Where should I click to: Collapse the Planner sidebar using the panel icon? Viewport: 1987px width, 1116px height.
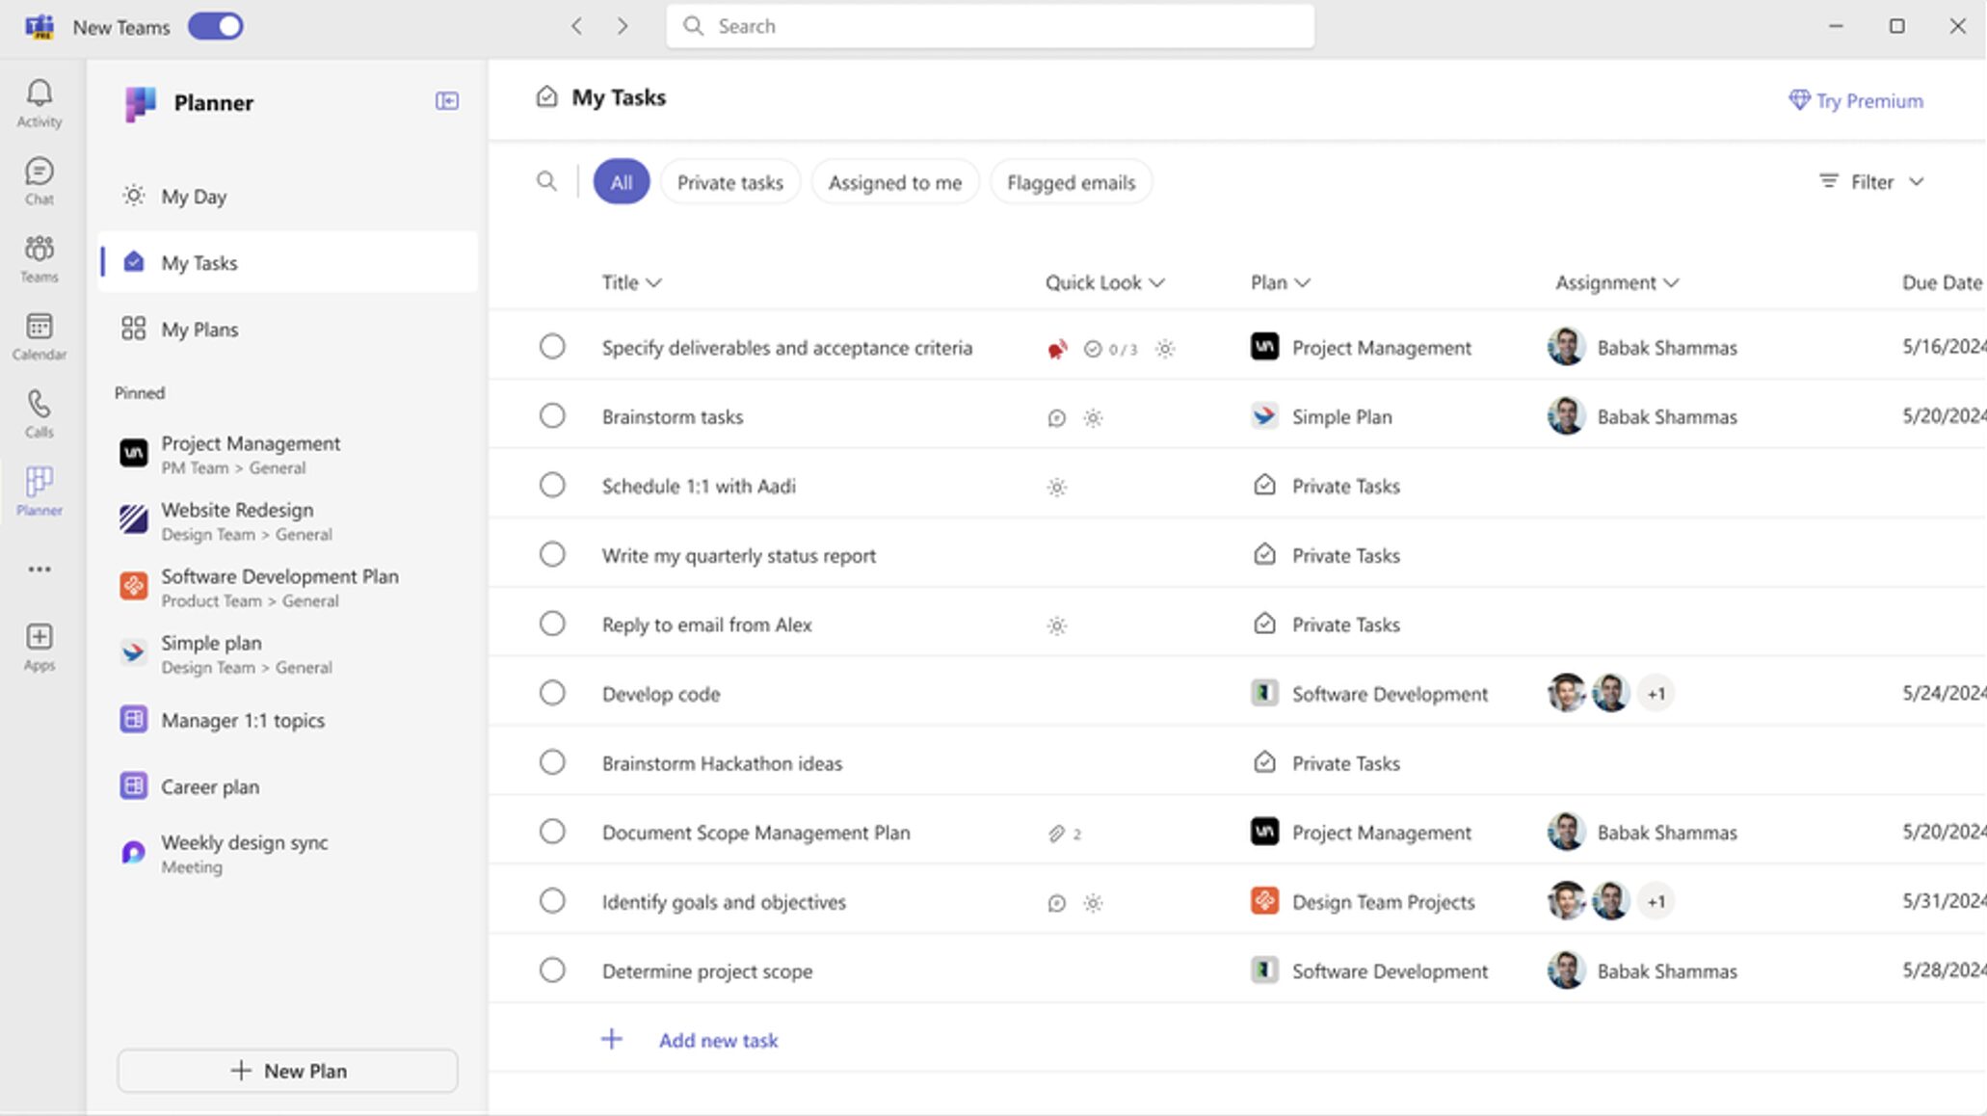coord(446,100)
